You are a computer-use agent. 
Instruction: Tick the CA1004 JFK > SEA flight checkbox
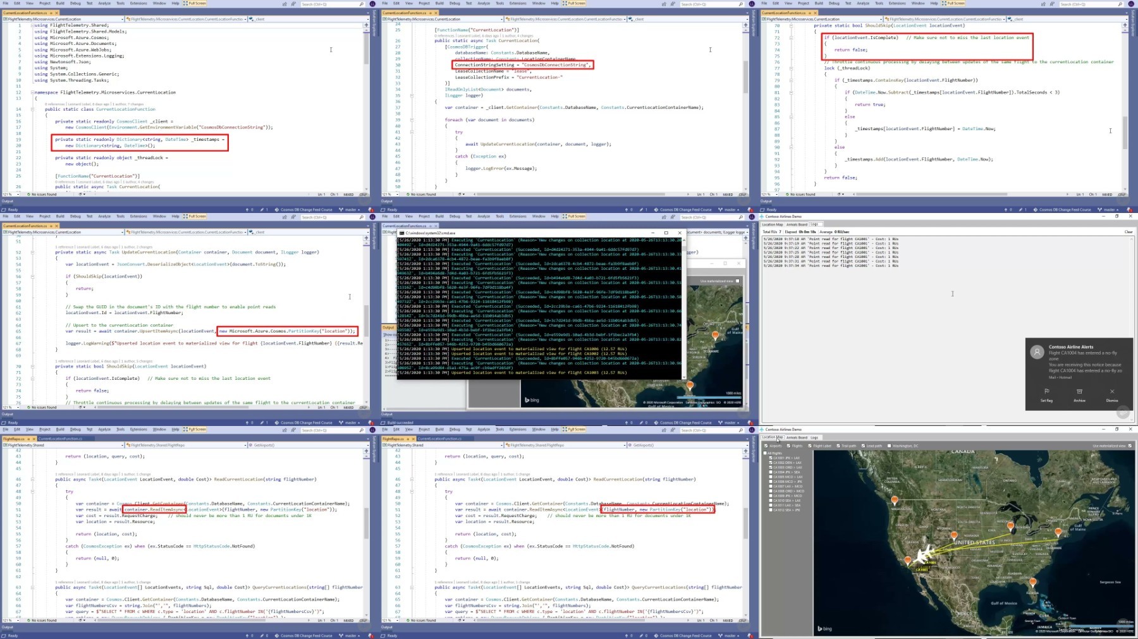[771, 472]
